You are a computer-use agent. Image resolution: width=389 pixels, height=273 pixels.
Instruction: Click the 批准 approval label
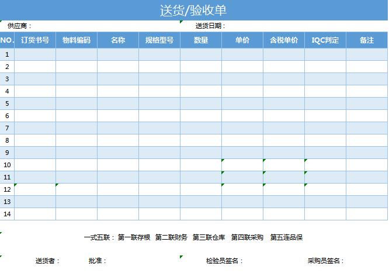tap(97, 261)
